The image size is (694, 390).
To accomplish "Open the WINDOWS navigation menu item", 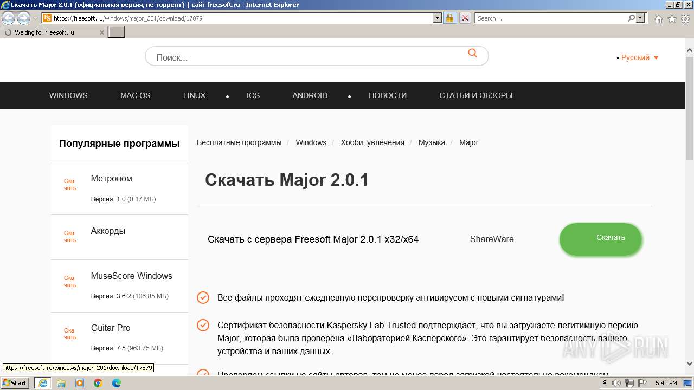I will pos(68,95).
